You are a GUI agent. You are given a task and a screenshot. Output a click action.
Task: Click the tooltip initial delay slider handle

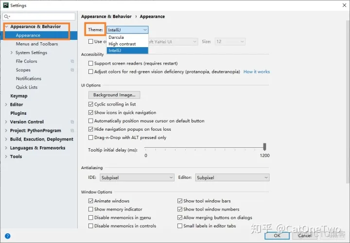pyautogui.click(x=264, y=147)
